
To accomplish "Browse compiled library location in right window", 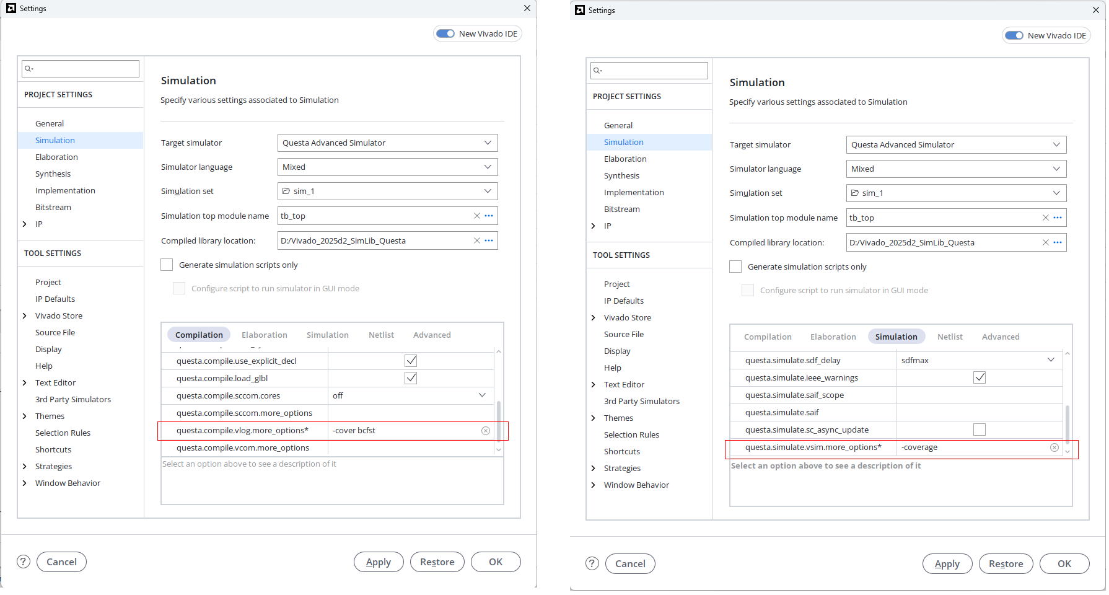I will [x=1058, y=242].
